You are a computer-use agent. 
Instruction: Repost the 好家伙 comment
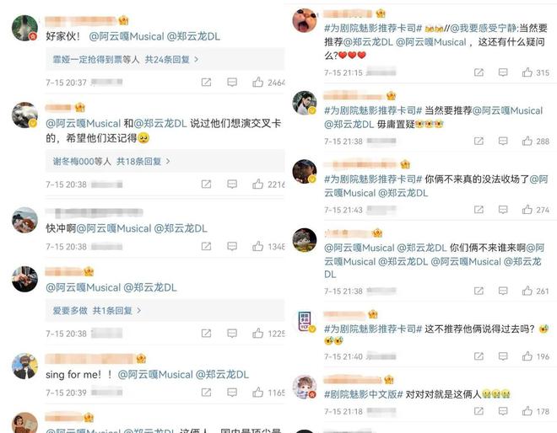(x=206, y=83)
